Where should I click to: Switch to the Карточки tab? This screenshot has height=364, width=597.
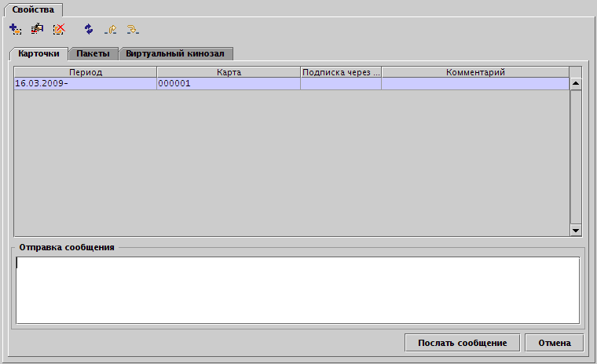pyautogui.click(x=38, y=53)
